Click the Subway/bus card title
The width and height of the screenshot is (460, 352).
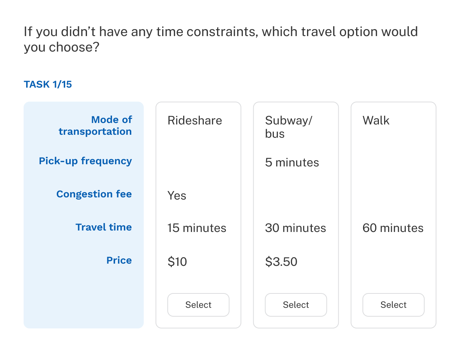pyautogui.click(x=288, y=127)
